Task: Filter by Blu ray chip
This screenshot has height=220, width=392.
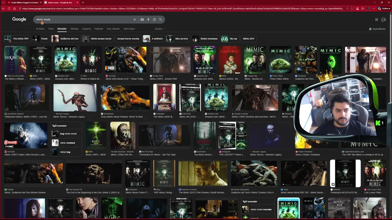Action: point(230,39)
